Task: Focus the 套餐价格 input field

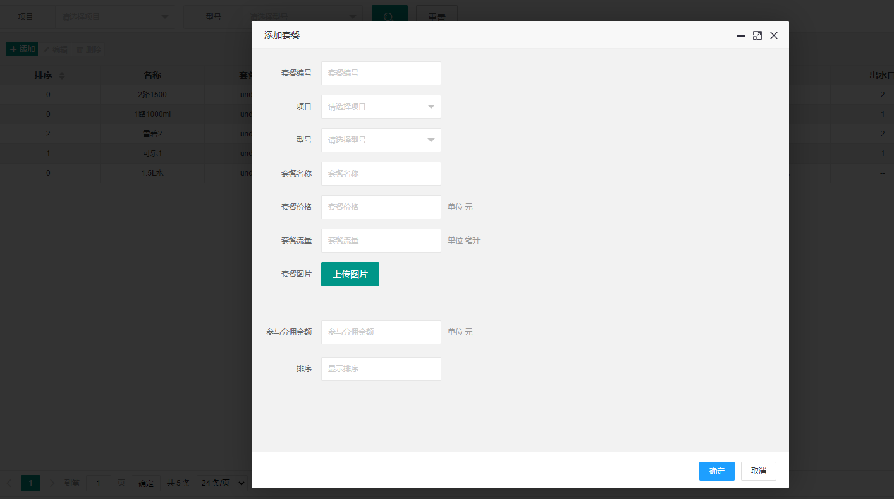Action: (381, 207)
